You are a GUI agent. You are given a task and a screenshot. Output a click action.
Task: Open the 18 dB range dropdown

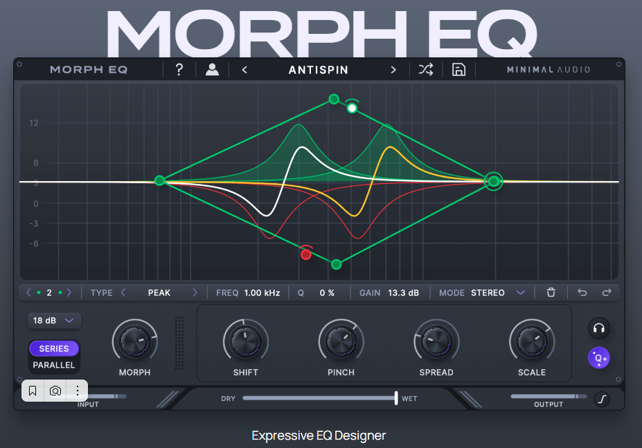[54, 321]
